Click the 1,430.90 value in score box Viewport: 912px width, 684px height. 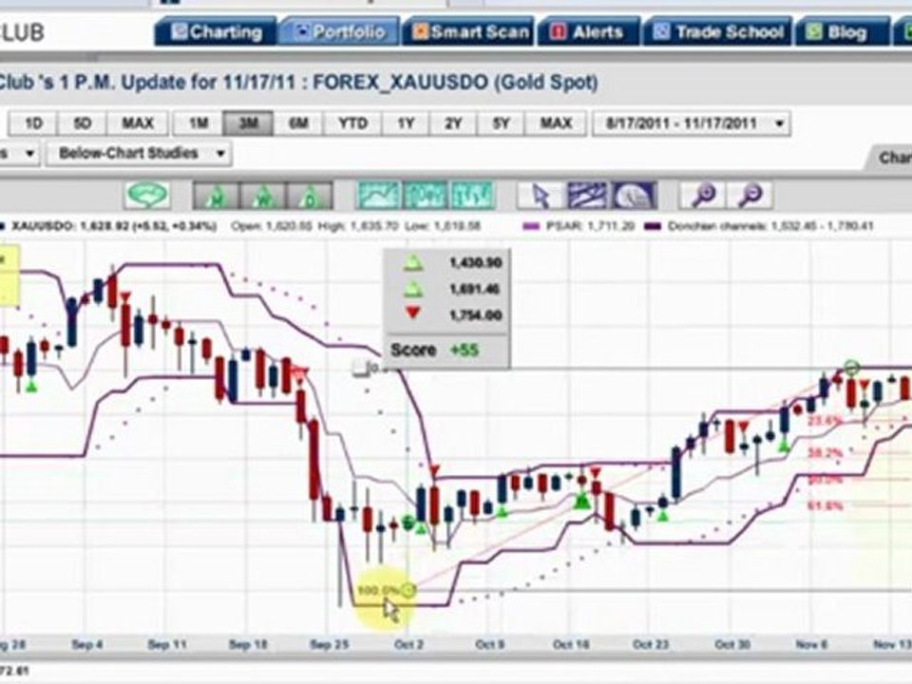coord(475,263)
